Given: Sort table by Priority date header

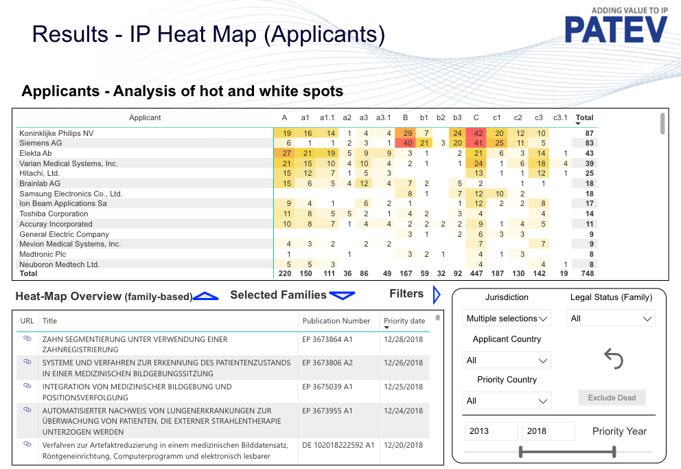Looking at the screenshot, I should (404, 321).
